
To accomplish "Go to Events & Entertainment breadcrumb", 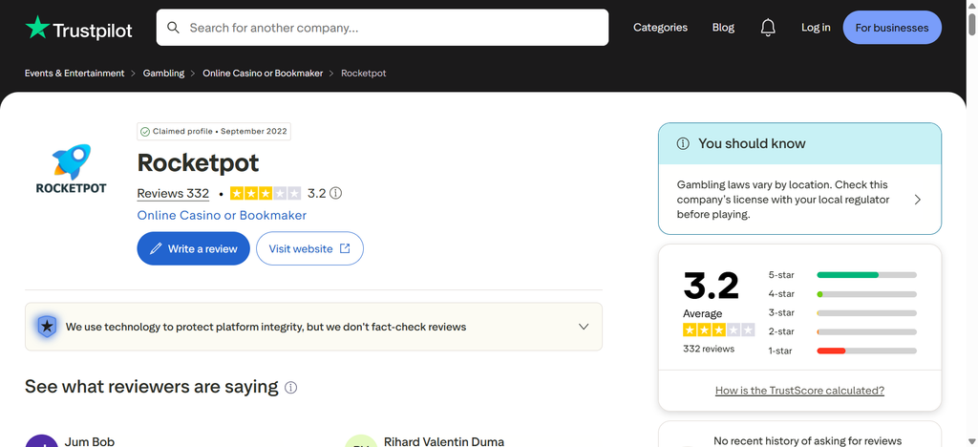I will click(x=74, y=73).
